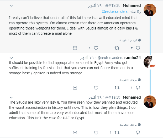163x138 pixels.
Task: Reply to the tweet about Saudis being lazy
Action: click(x=138, y=132)
